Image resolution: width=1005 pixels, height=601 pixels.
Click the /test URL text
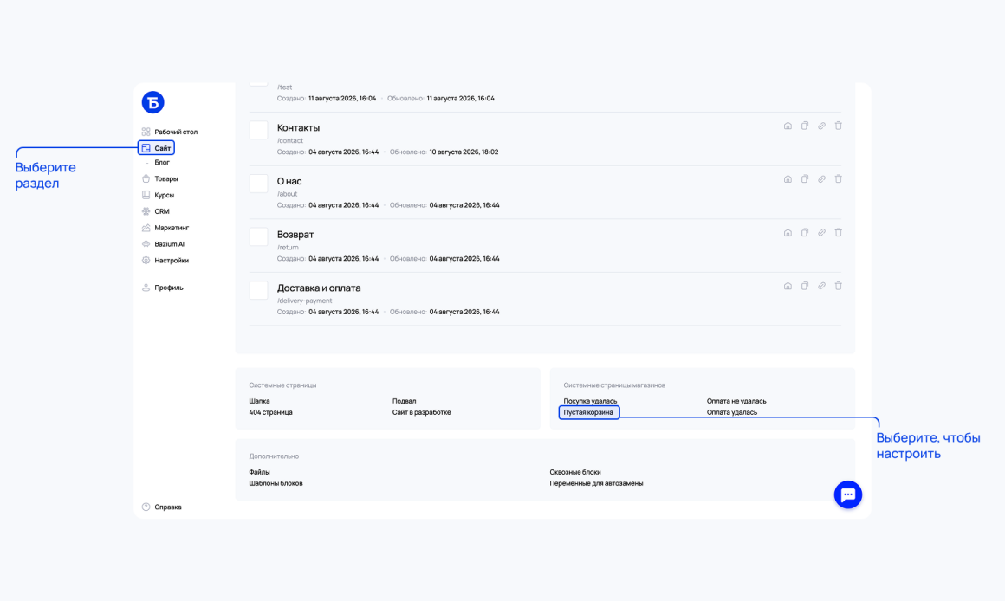click(x=284, y=87)
